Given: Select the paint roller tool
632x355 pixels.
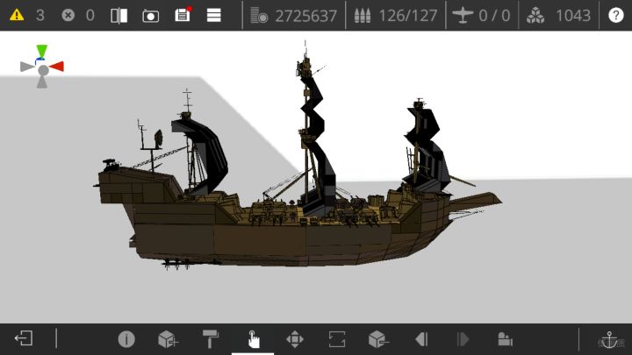Looking at the screenshot, I should pyautogui.click(x=211, y=338).
